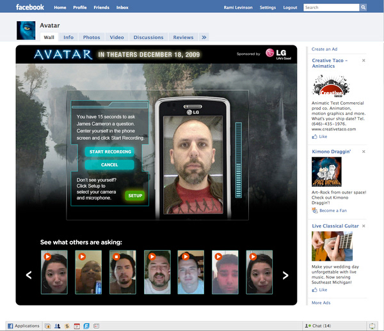Close the Creative Taco ad
The height and width of the screenshot is (331, 384).
364,60
